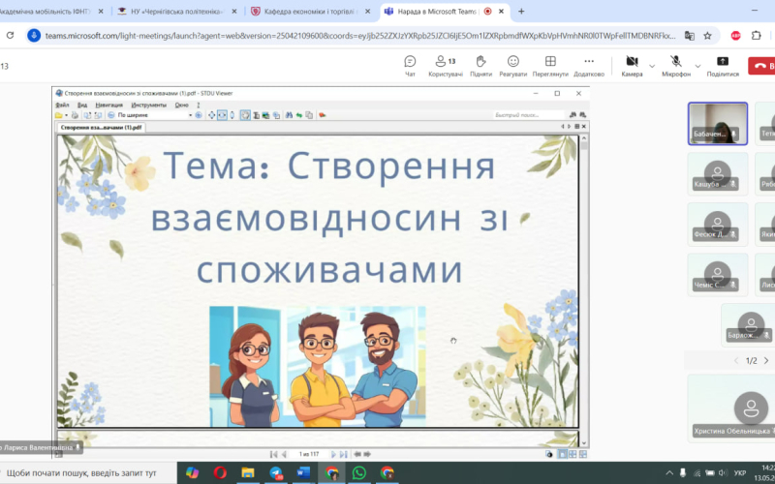Select Бабачен... participant video thumbnail
Screen dimensions: 775x484
pyautogui.click(x=718, y=124)
